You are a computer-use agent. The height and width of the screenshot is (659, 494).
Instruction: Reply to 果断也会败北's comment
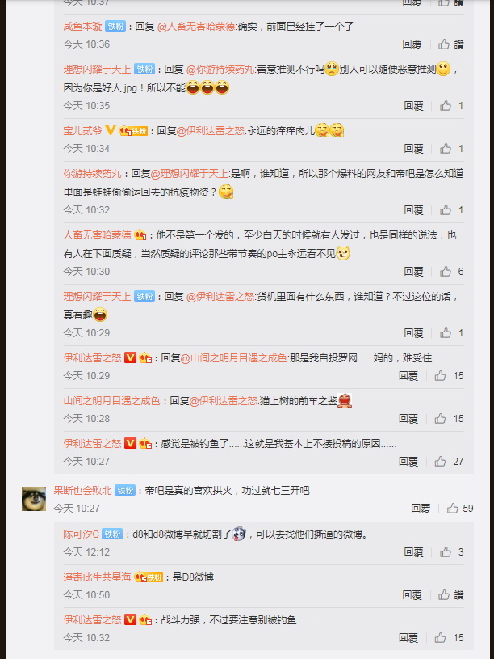tap(421, 509)
